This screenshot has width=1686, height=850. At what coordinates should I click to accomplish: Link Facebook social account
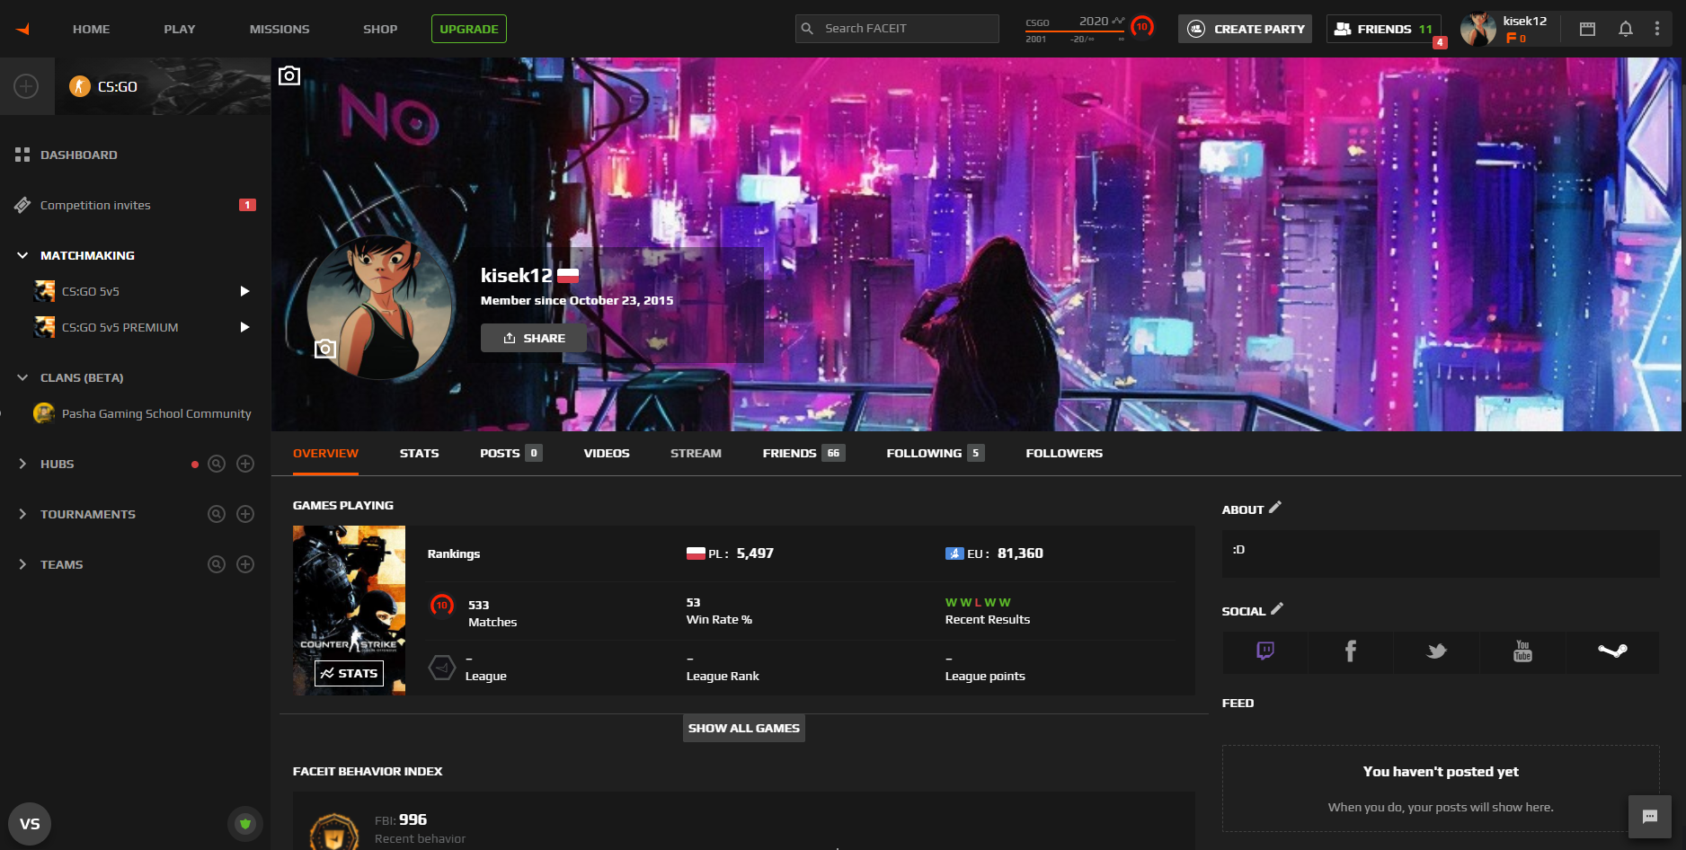(1350, 651)
